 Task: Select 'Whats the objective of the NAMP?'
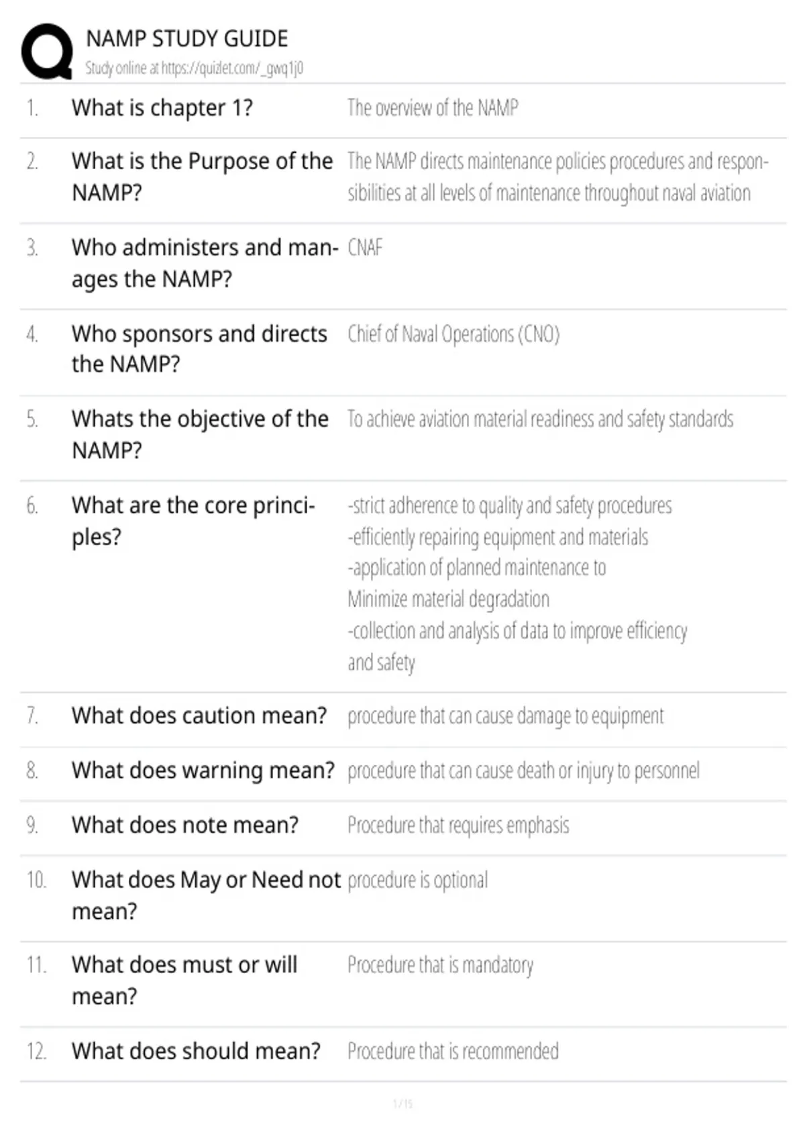(x=200, y=434)
